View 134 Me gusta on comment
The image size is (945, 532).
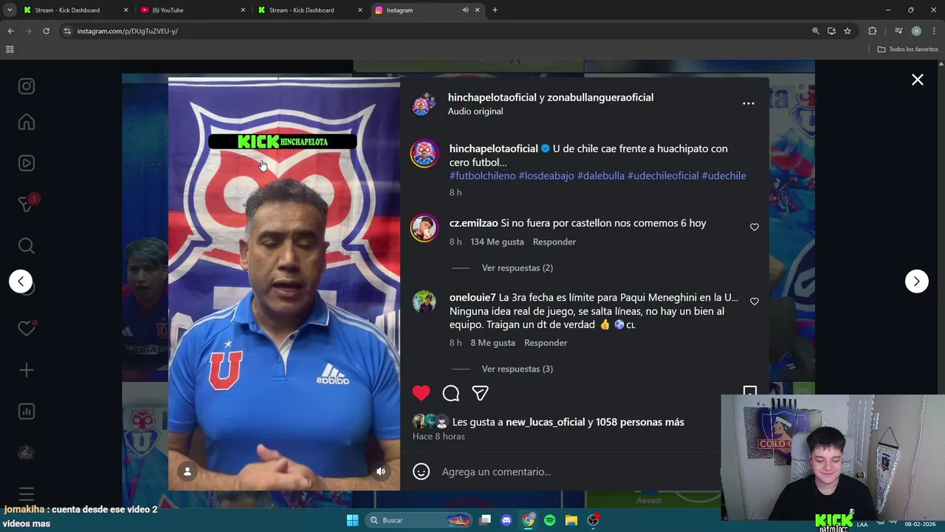tap(497, 242)
